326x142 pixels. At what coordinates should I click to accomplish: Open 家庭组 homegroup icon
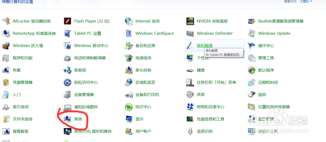(x=67, y=70)
